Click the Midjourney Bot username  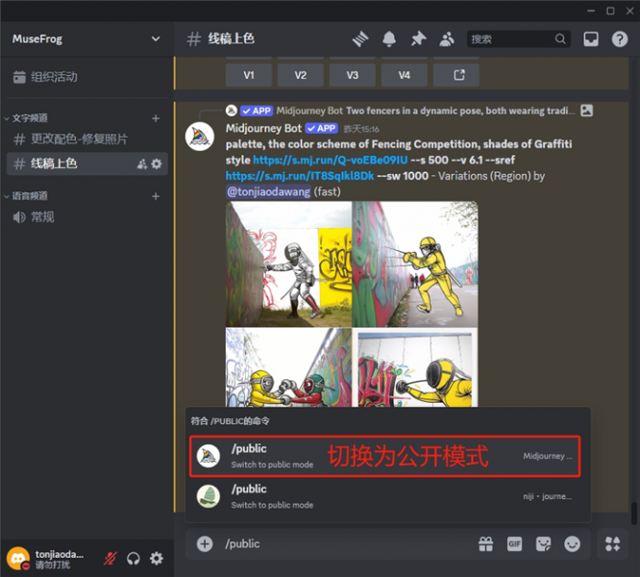click(263, 128)
